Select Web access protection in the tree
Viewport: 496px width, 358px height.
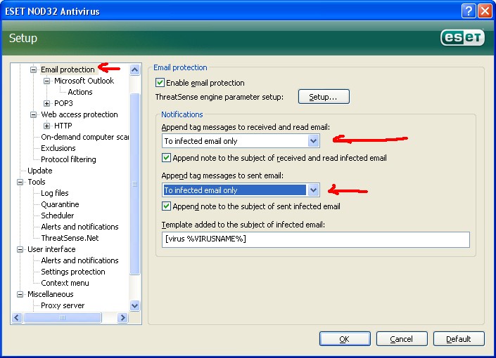79,114
